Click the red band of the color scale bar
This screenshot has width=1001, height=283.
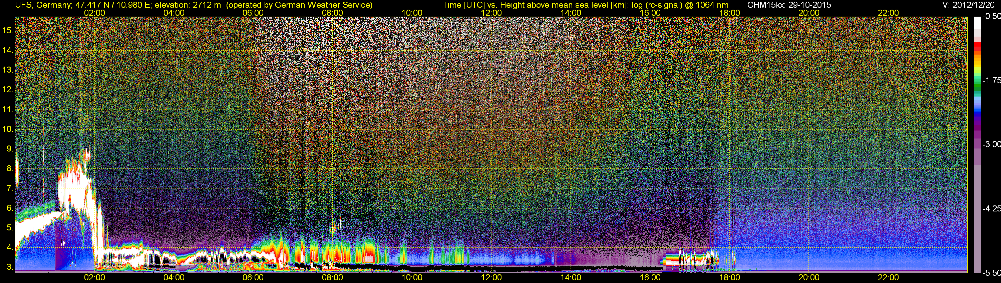978,47
